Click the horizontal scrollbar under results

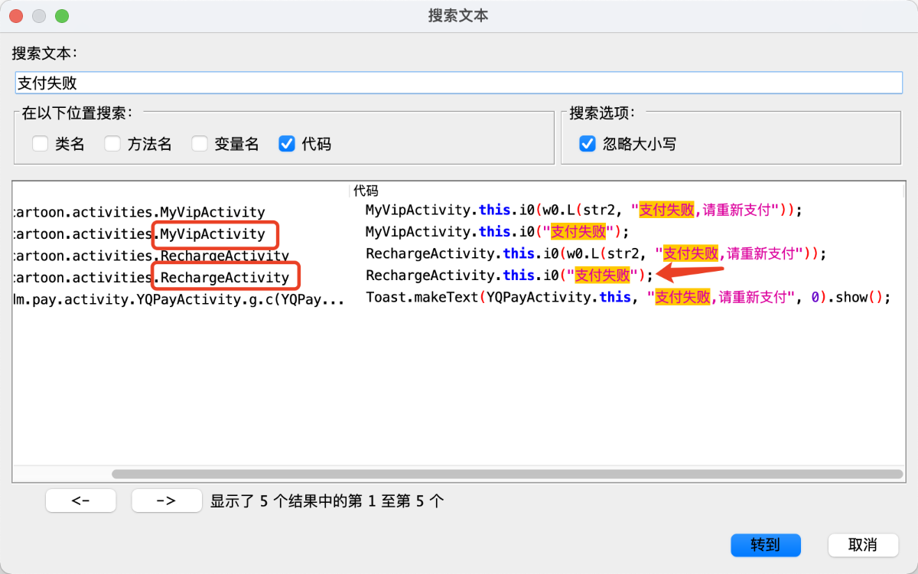pyautogui.click(x=506, y=474)
